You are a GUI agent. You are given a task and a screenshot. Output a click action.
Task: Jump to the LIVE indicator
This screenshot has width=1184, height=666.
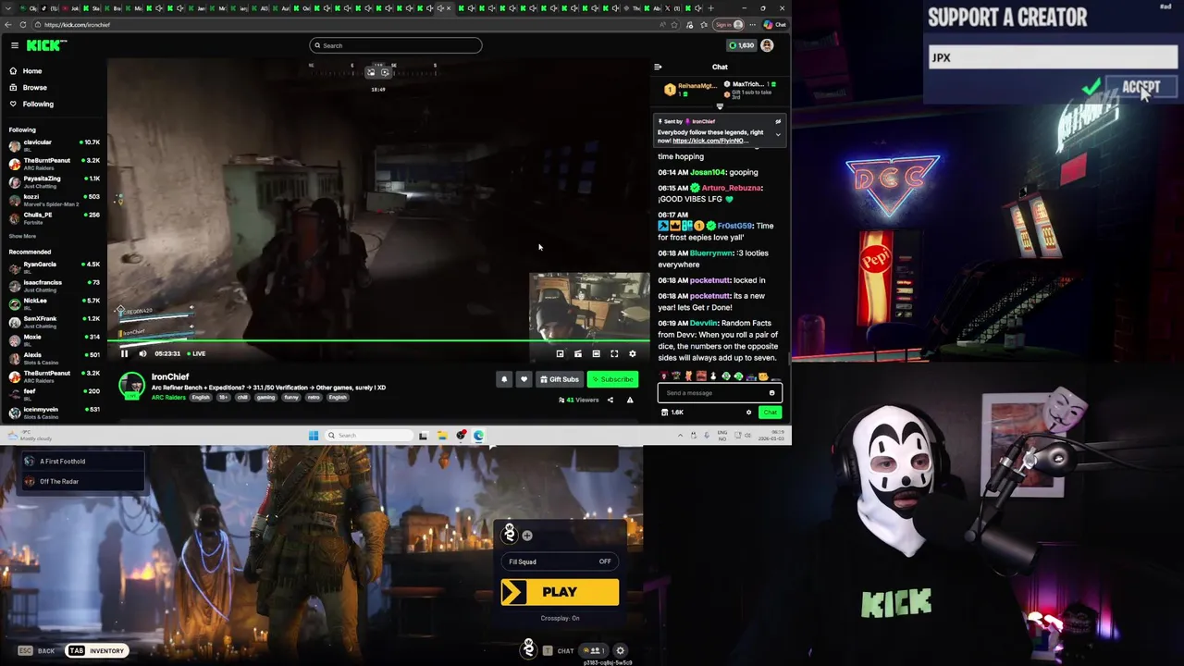pos(197,353)
